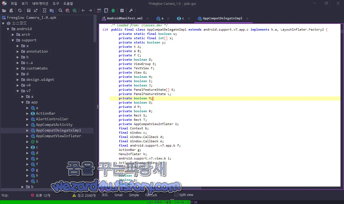Click the yellow warning issues icon
Viewport: 344px width, 204px height.
tap(74, 195)
